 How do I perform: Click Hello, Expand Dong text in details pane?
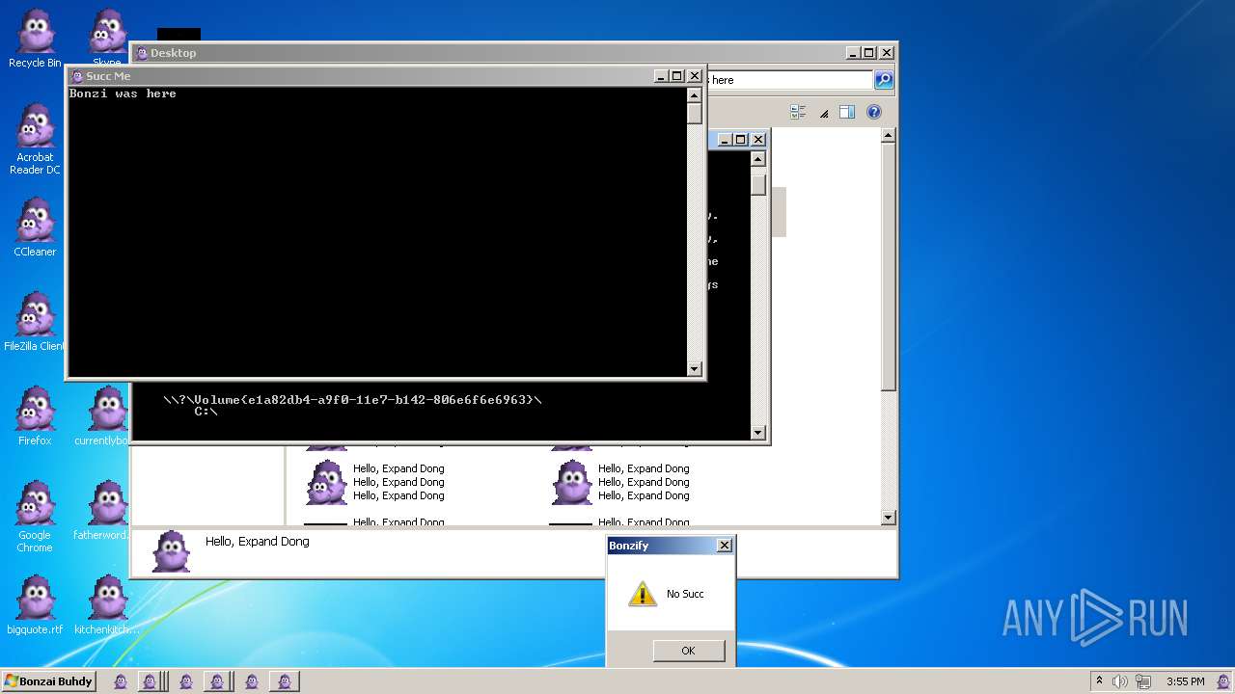tap(258, 542)
